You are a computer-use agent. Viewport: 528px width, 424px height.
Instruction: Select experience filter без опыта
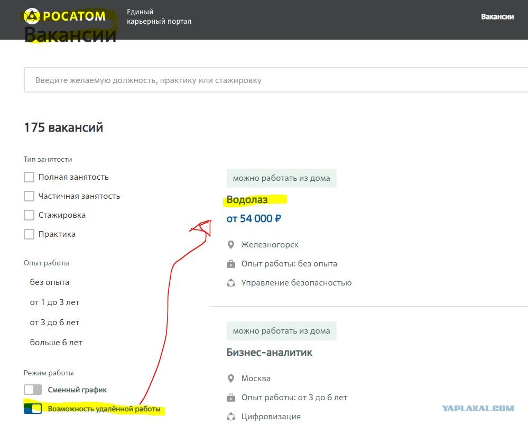50,282
